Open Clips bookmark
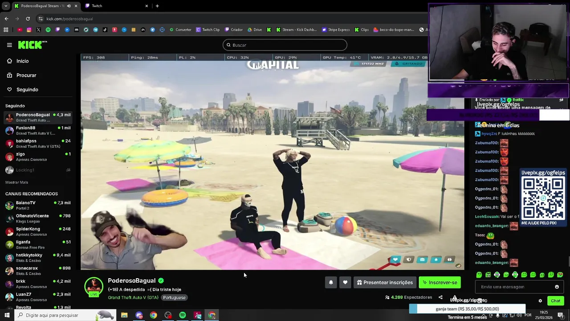 point(362,30)
